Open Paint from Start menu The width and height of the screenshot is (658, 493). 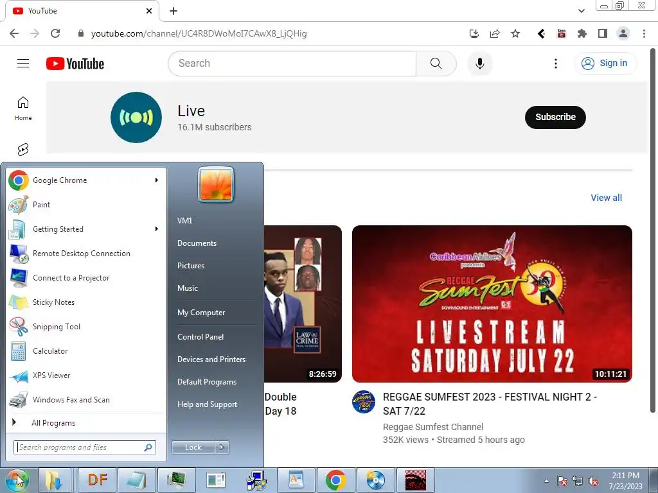tap(84, 205)
